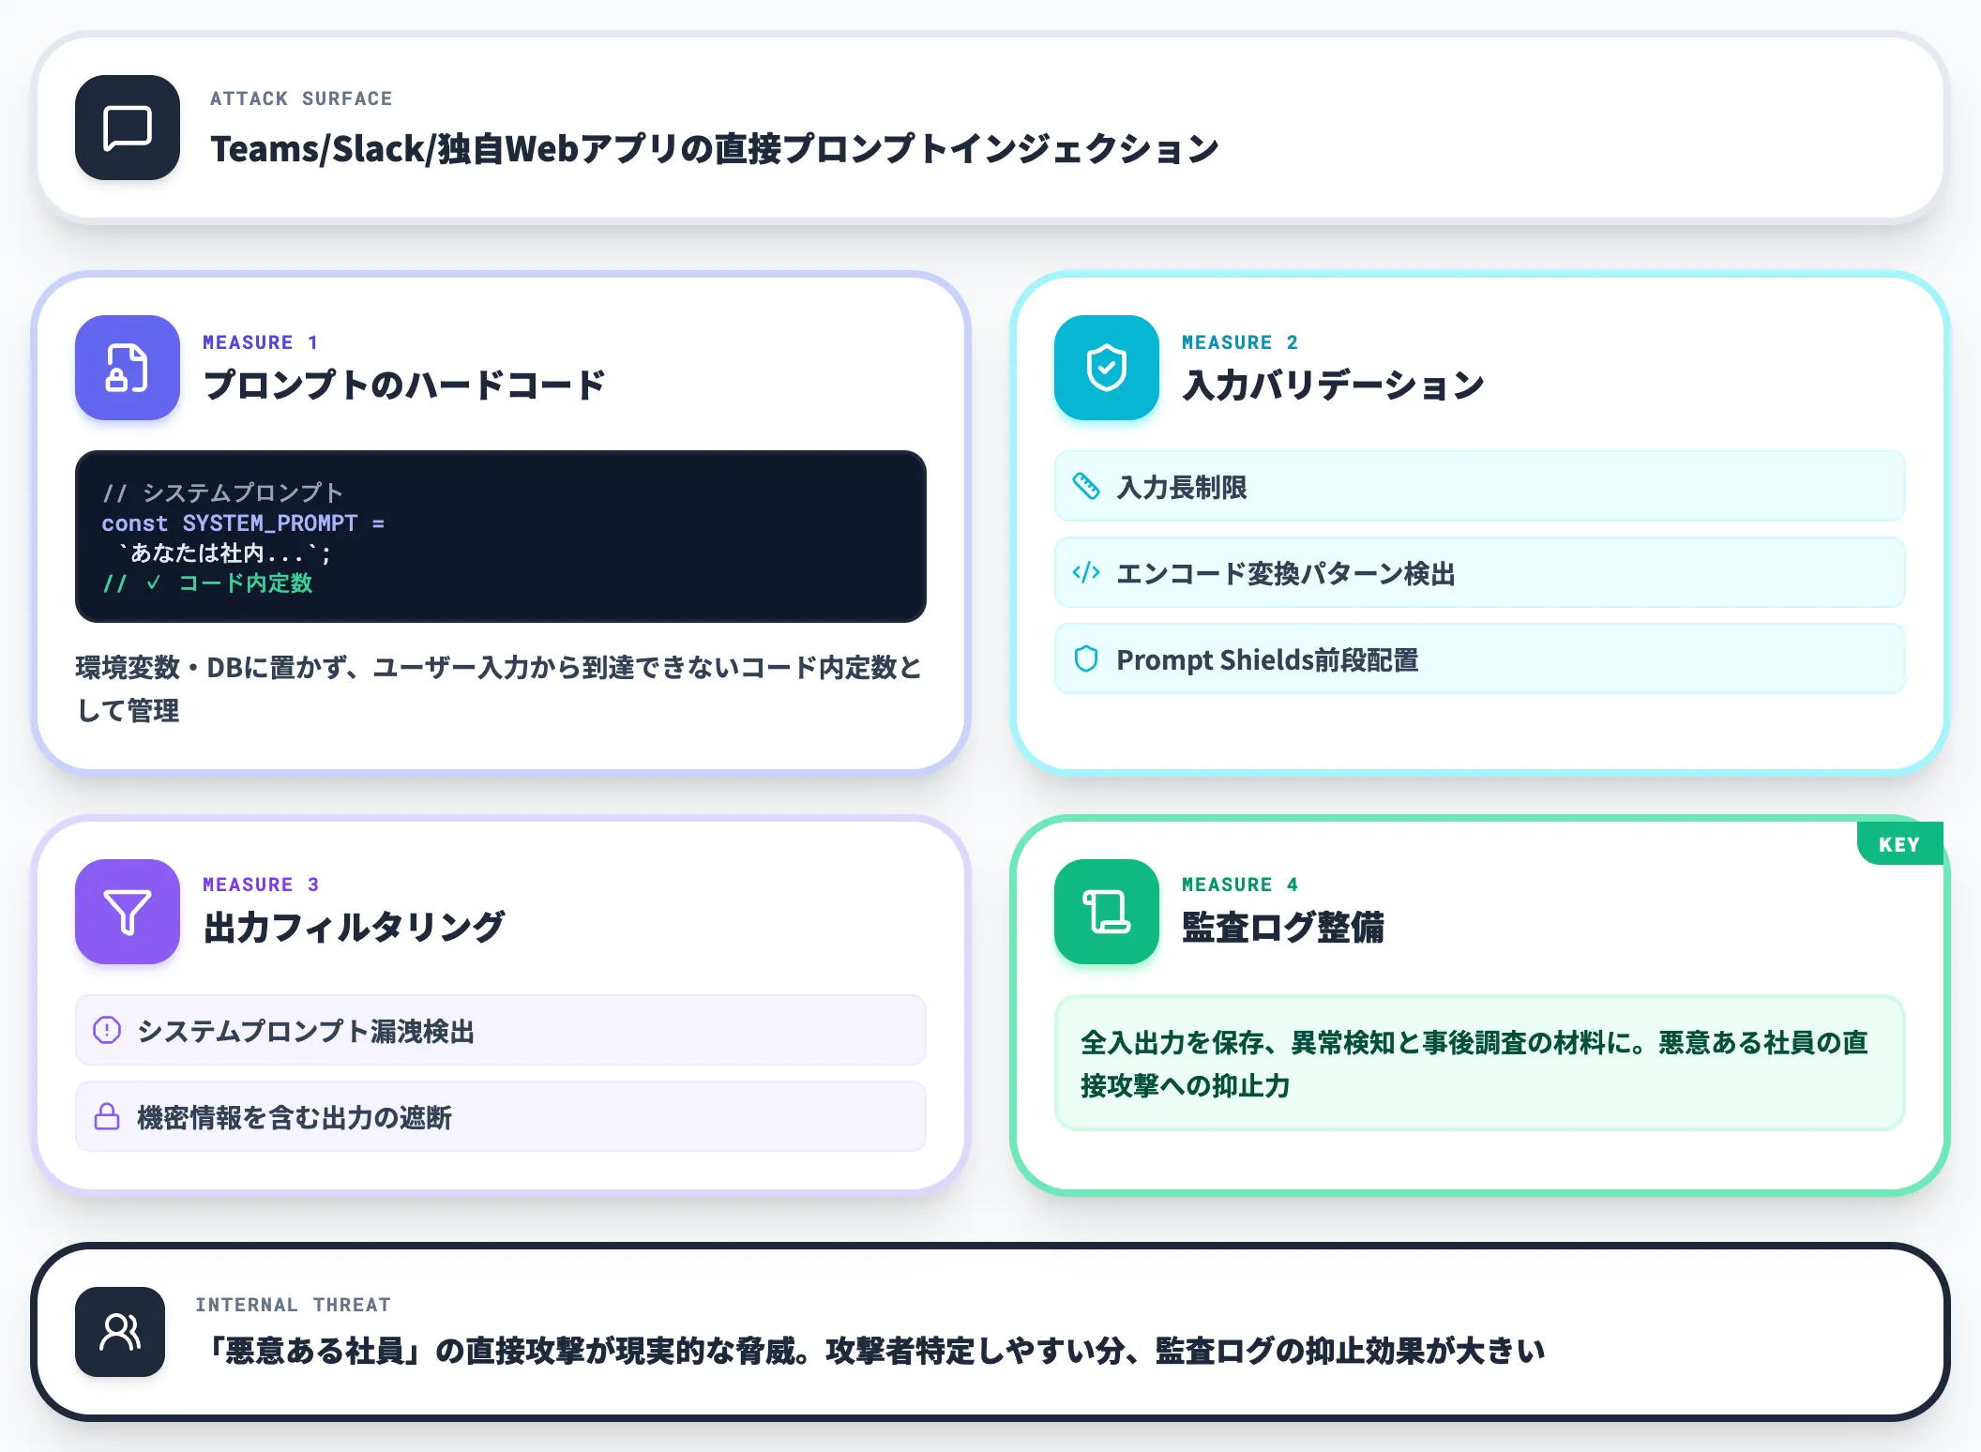
Task: Click the users icon in Internal Threat
Action: [x=120, y=1332]
